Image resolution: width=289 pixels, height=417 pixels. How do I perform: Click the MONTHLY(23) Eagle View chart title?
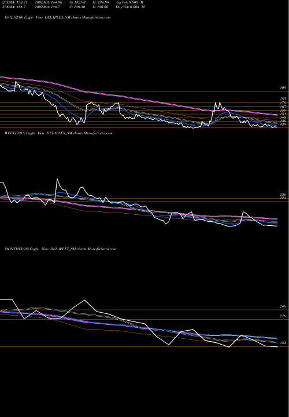[x=61, y=249]
